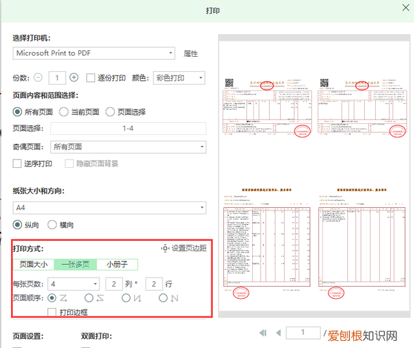
Task: Click the 行 rows count field
Action: 154,284
